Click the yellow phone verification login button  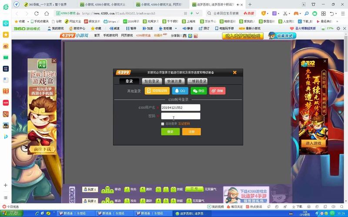[x=157, y=91]
